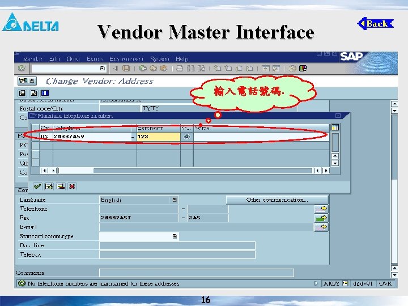Click the Comments input field

[x=197, y=273]
